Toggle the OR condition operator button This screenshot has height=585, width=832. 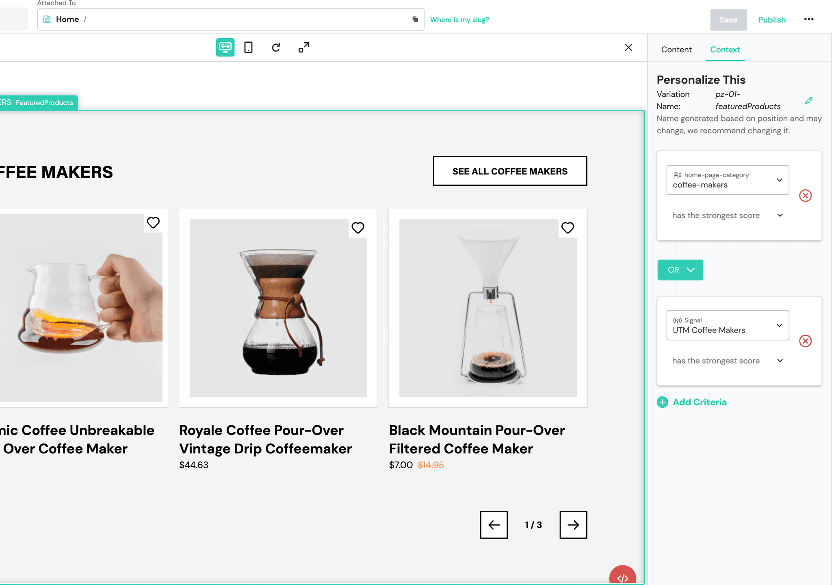pyautogui.click(x=680, y=270)
